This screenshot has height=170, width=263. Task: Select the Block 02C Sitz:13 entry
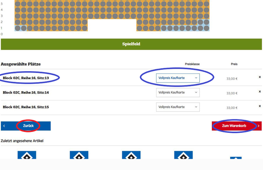click(26, 78)
